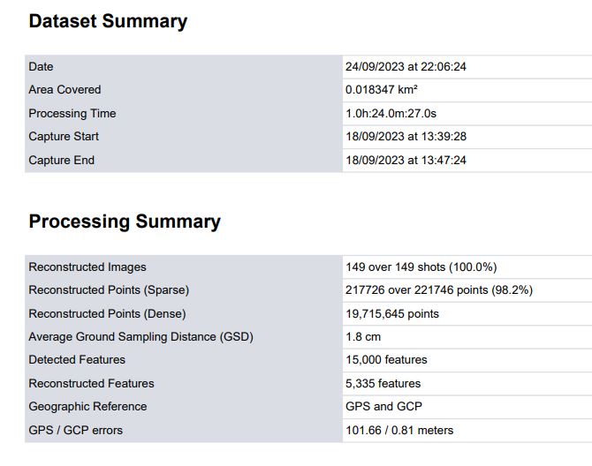The height and width of the screenshot is (466, 592).
Task: Click the capture end value 13:47:24
Action: click(x=406, y=161)
